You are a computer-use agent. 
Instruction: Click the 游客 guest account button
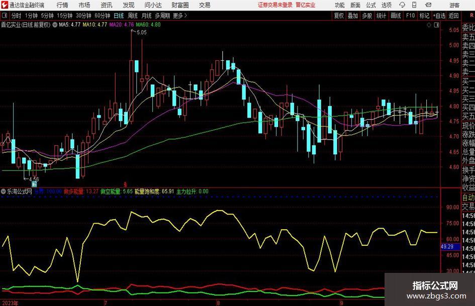click(x=454, y=5)
